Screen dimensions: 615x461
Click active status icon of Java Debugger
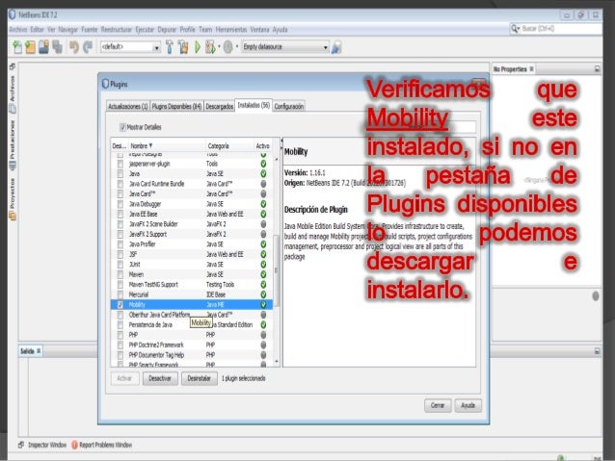(x=263, y=204)
